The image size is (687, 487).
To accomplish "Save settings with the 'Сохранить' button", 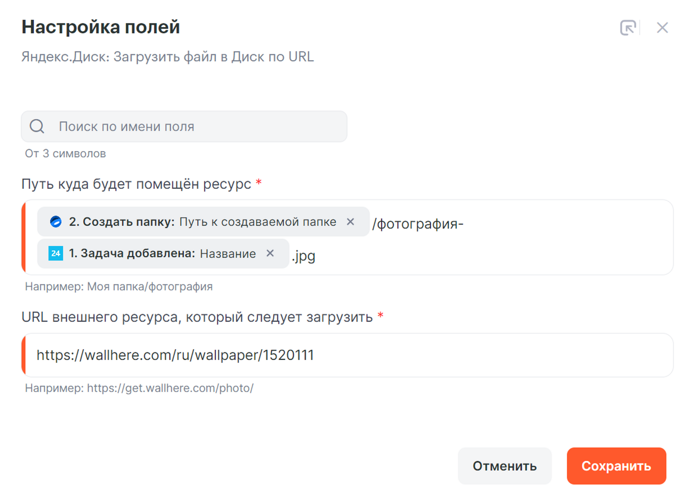I will [x=616, y=466].
